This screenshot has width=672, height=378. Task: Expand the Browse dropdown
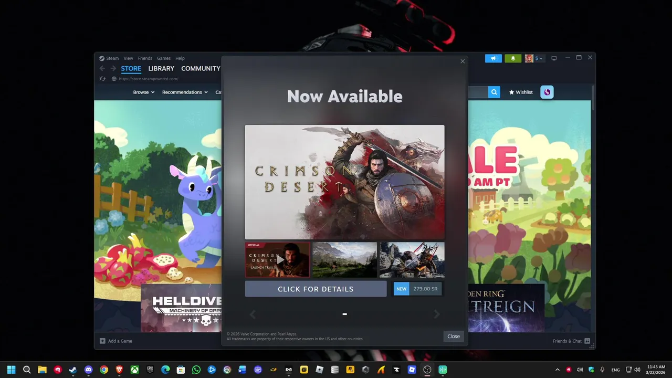click(x=143, y=92)
